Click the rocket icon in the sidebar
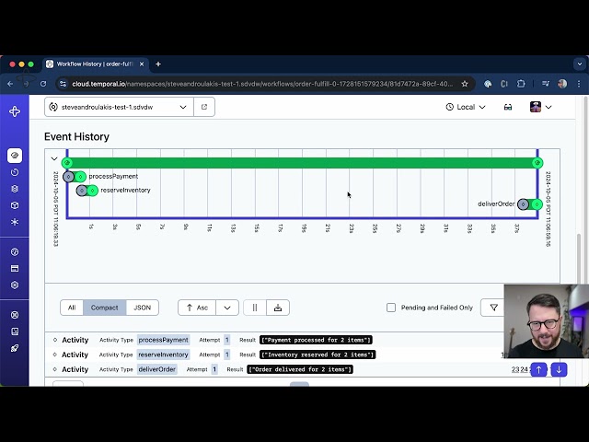 click(15, 348)
